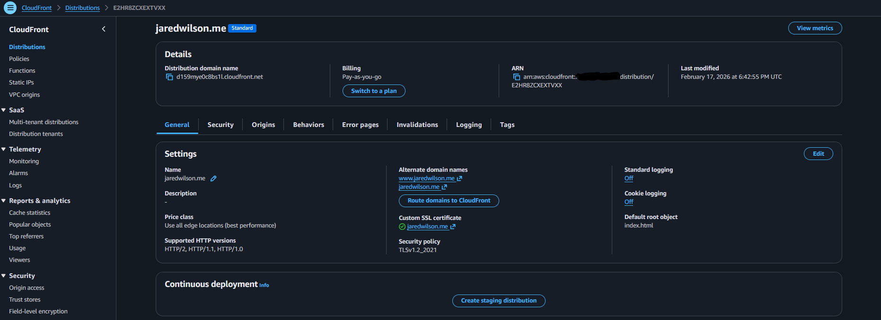Click the TLSv1.2_2021 security policy value
881x320 pixels.
(x=418, y=250)
